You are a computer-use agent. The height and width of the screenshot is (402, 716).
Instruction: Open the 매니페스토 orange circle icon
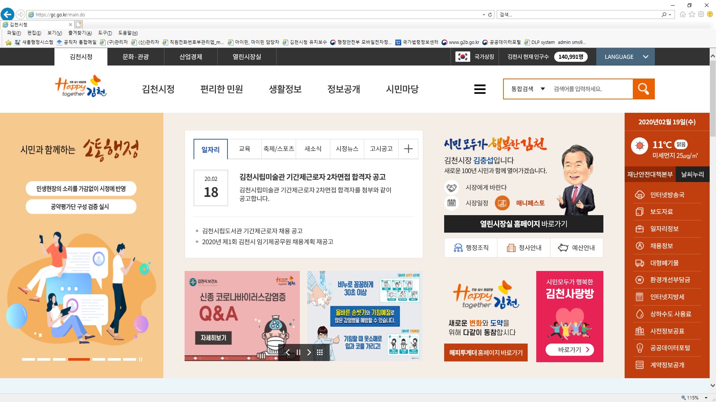pos(502,203)
